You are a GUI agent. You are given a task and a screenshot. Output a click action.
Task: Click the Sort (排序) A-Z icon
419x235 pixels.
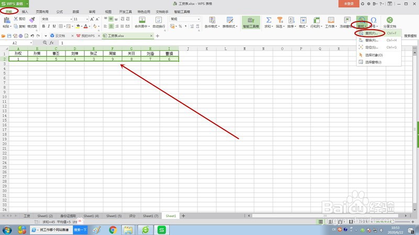click(x=291, y=20)
